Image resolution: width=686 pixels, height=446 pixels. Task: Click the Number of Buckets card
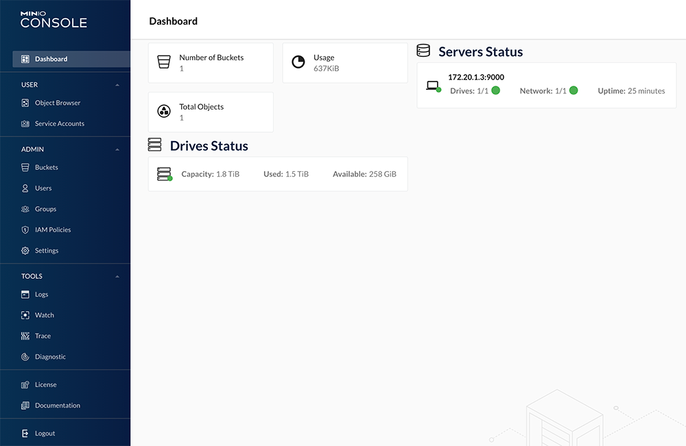click(x=211, y=63)
